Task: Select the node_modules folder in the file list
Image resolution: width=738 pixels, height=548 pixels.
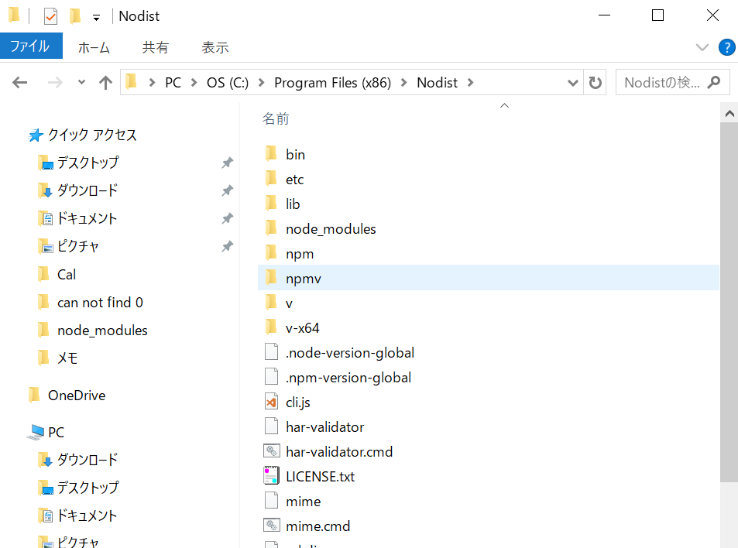Action: coord(330,228)
